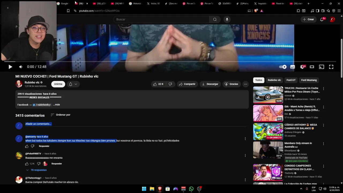
Task: Open YouTube notifications bell
Action: (x=322, y=19)
